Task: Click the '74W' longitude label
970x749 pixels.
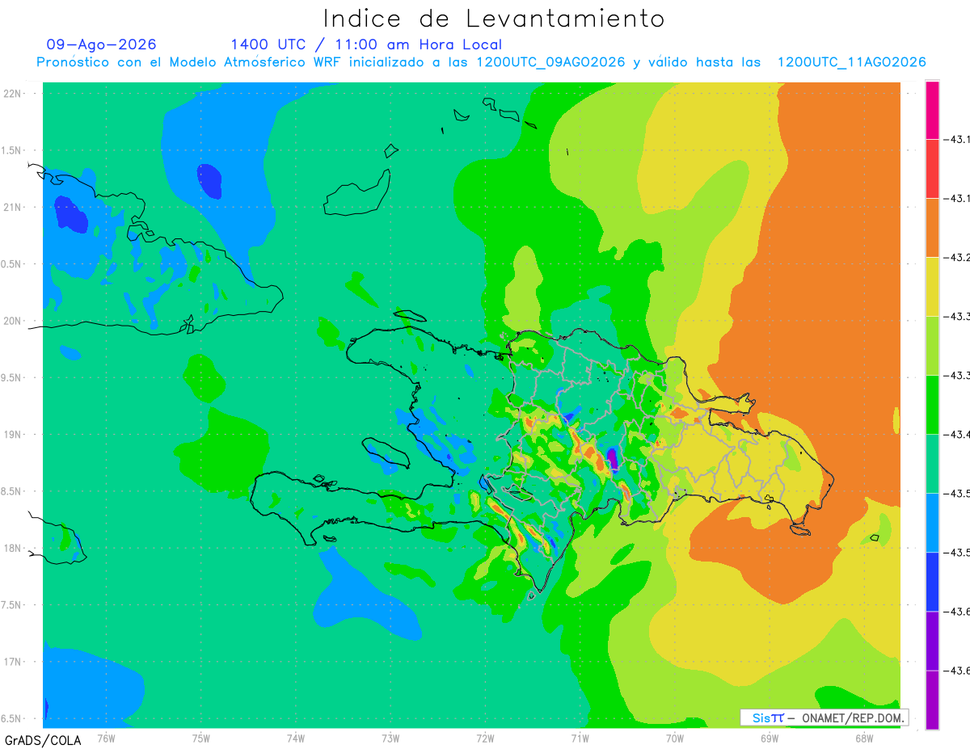Action: tap(296, 737)
